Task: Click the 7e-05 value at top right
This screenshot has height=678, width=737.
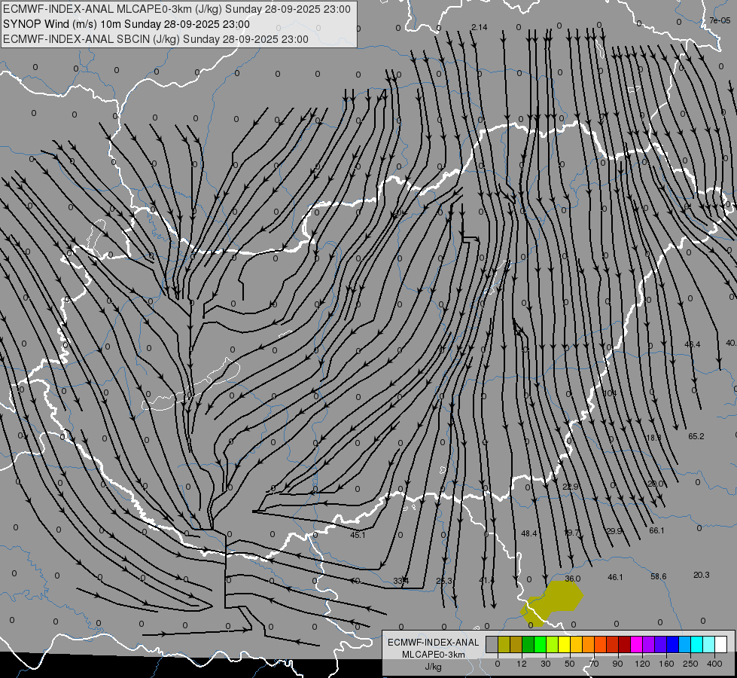Action: (720, 20)
